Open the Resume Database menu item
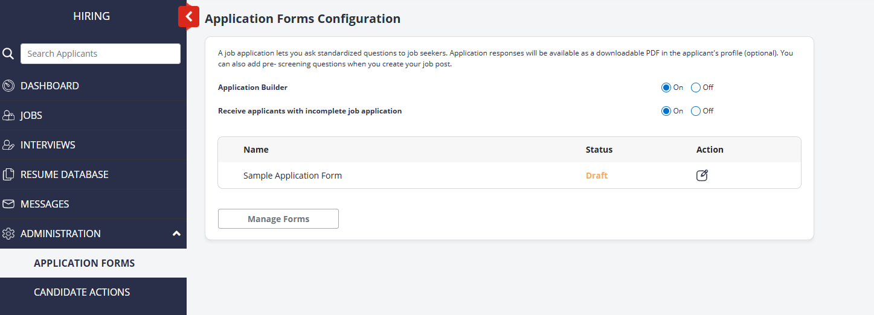Viewport: 874px width, 315px height. click(x=65, y=174)
